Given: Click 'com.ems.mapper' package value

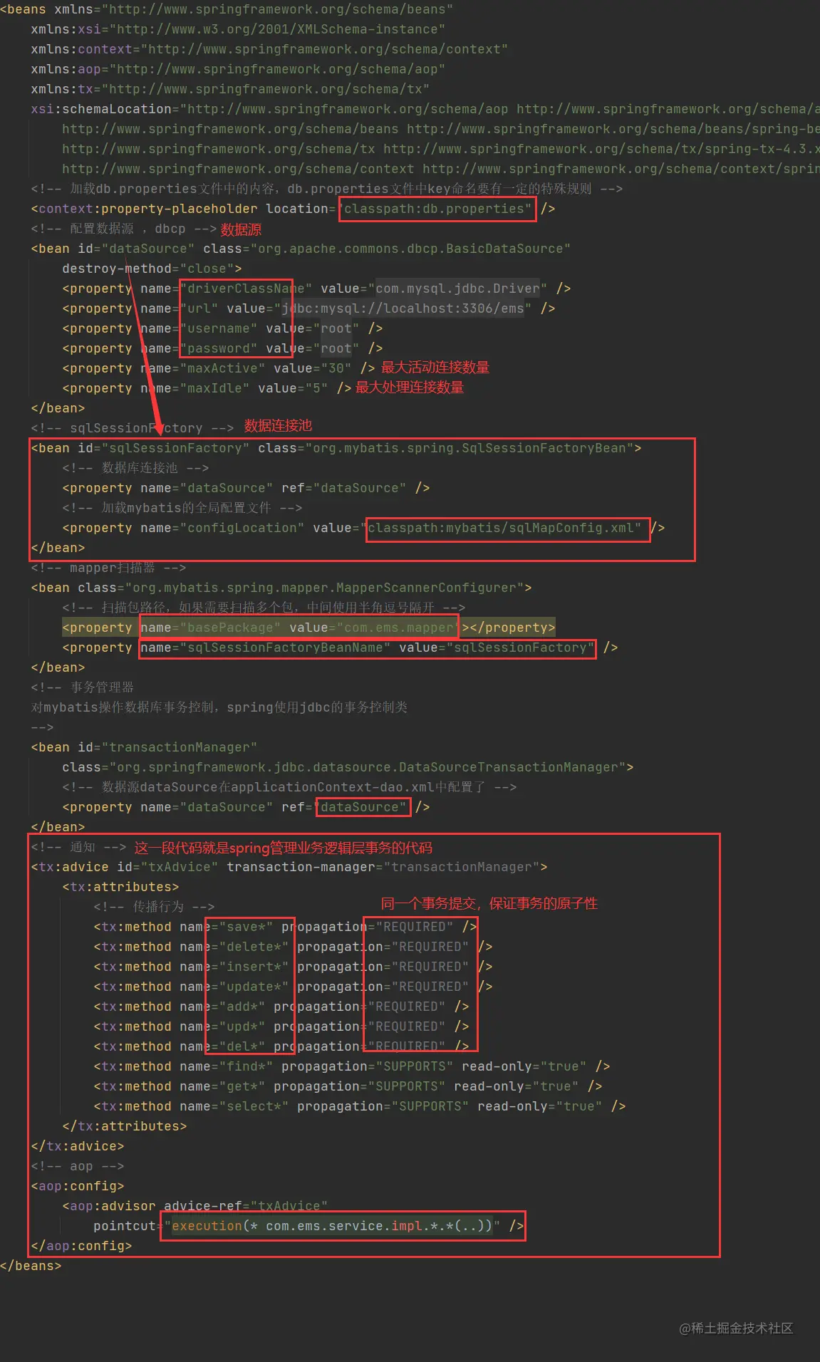Looking at the screenshot, I should [x=398, y=628].
